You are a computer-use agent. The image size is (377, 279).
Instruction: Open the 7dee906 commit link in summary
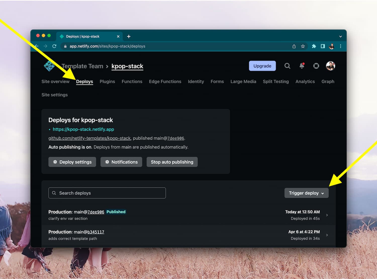pos(176,138)
